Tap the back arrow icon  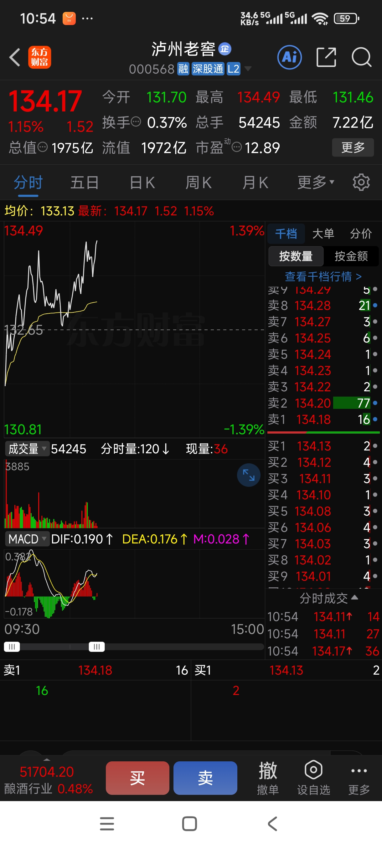click(x=15, y=57)
